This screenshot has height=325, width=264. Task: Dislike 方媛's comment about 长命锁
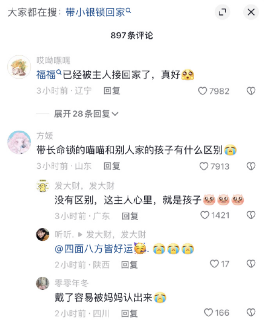pos(251,166)
